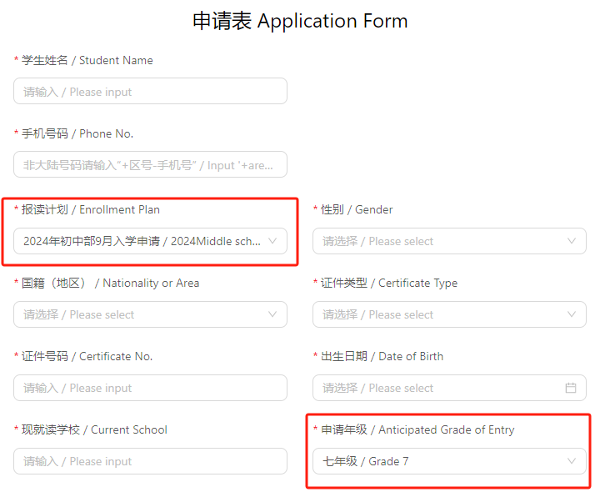Click the Certificate Type chevron arrow
The width and height of the screenshot is (595, 492).
click(x=571, y=314)
